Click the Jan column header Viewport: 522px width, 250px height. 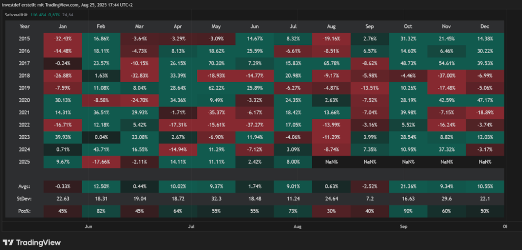(x=63, y=26)
